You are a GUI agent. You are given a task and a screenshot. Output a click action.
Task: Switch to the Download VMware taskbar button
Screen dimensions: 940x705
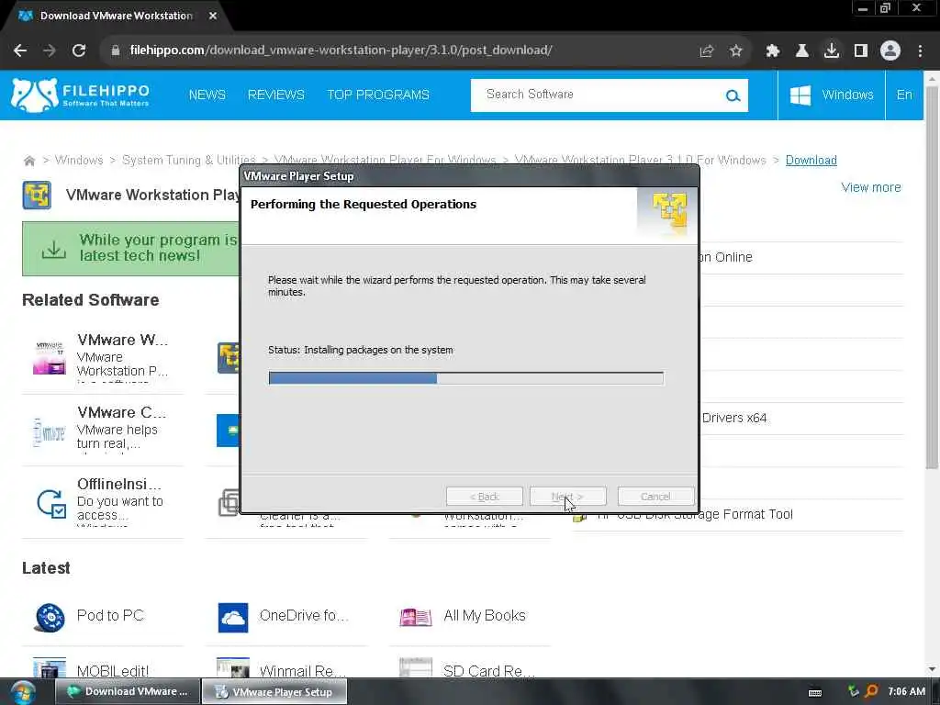[128, 692]
